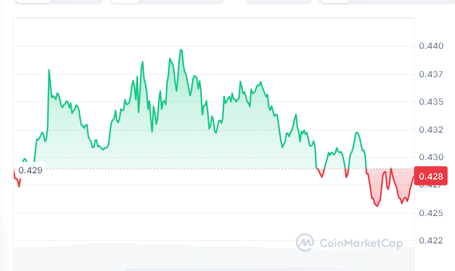Click the lowest red dip of the chart
This screenshot has width=455, height=271.
tap(377, 205)
